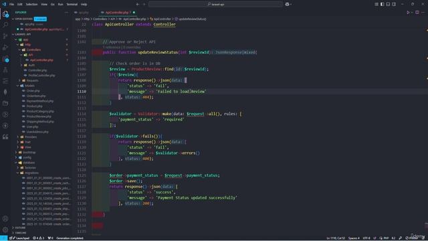Screen dimensions: 428x241
Task: Click line number 1110 in the gutter
Action: [x=82, y=92]
